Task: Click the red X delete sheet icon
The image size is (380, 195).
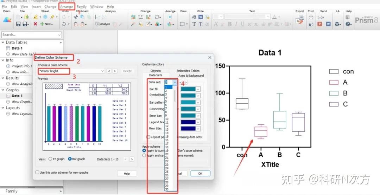Action: coord(36,24)
